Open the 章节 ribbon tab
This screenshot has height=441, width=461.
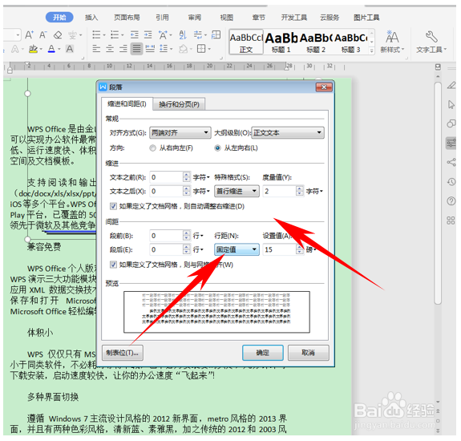click(259, 18)
